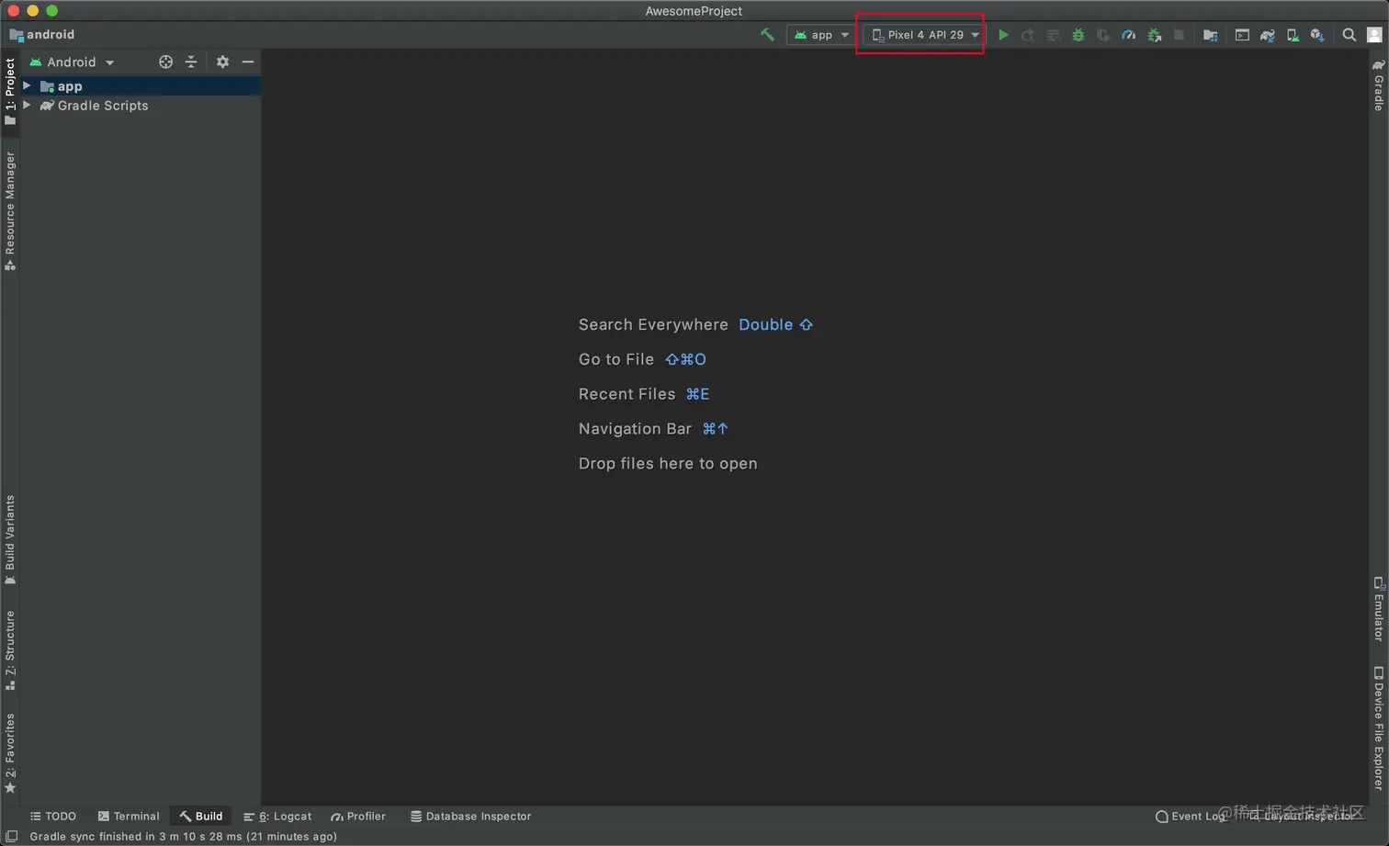Click the Collapse All icon in Project panel
Image resolution: width=1389 pixels, height=846 pixels.
tap(191, 62)
